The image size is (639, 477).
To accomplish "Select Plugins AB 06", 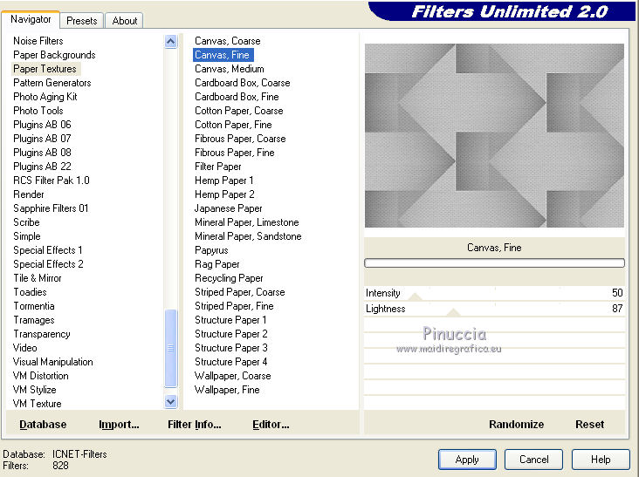I will click(42, 124).
